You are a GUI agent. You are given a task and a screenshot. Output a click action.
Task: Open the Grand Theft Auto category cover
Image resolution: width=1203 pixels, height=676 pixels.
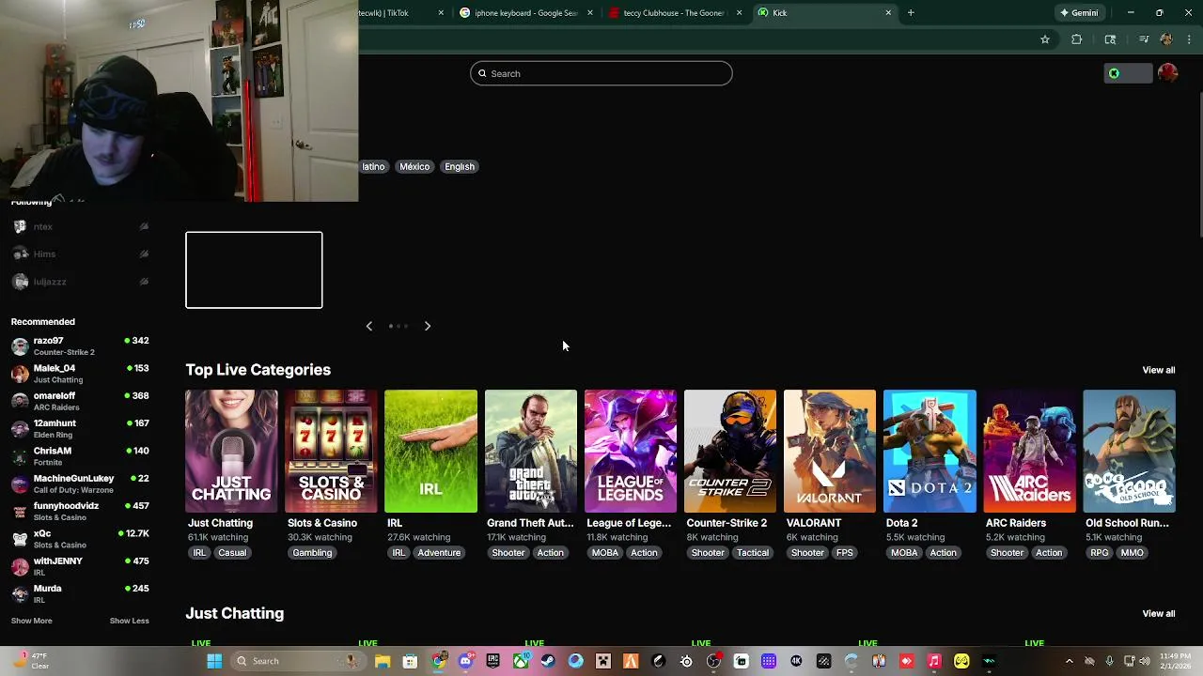(x=531, y=451)
